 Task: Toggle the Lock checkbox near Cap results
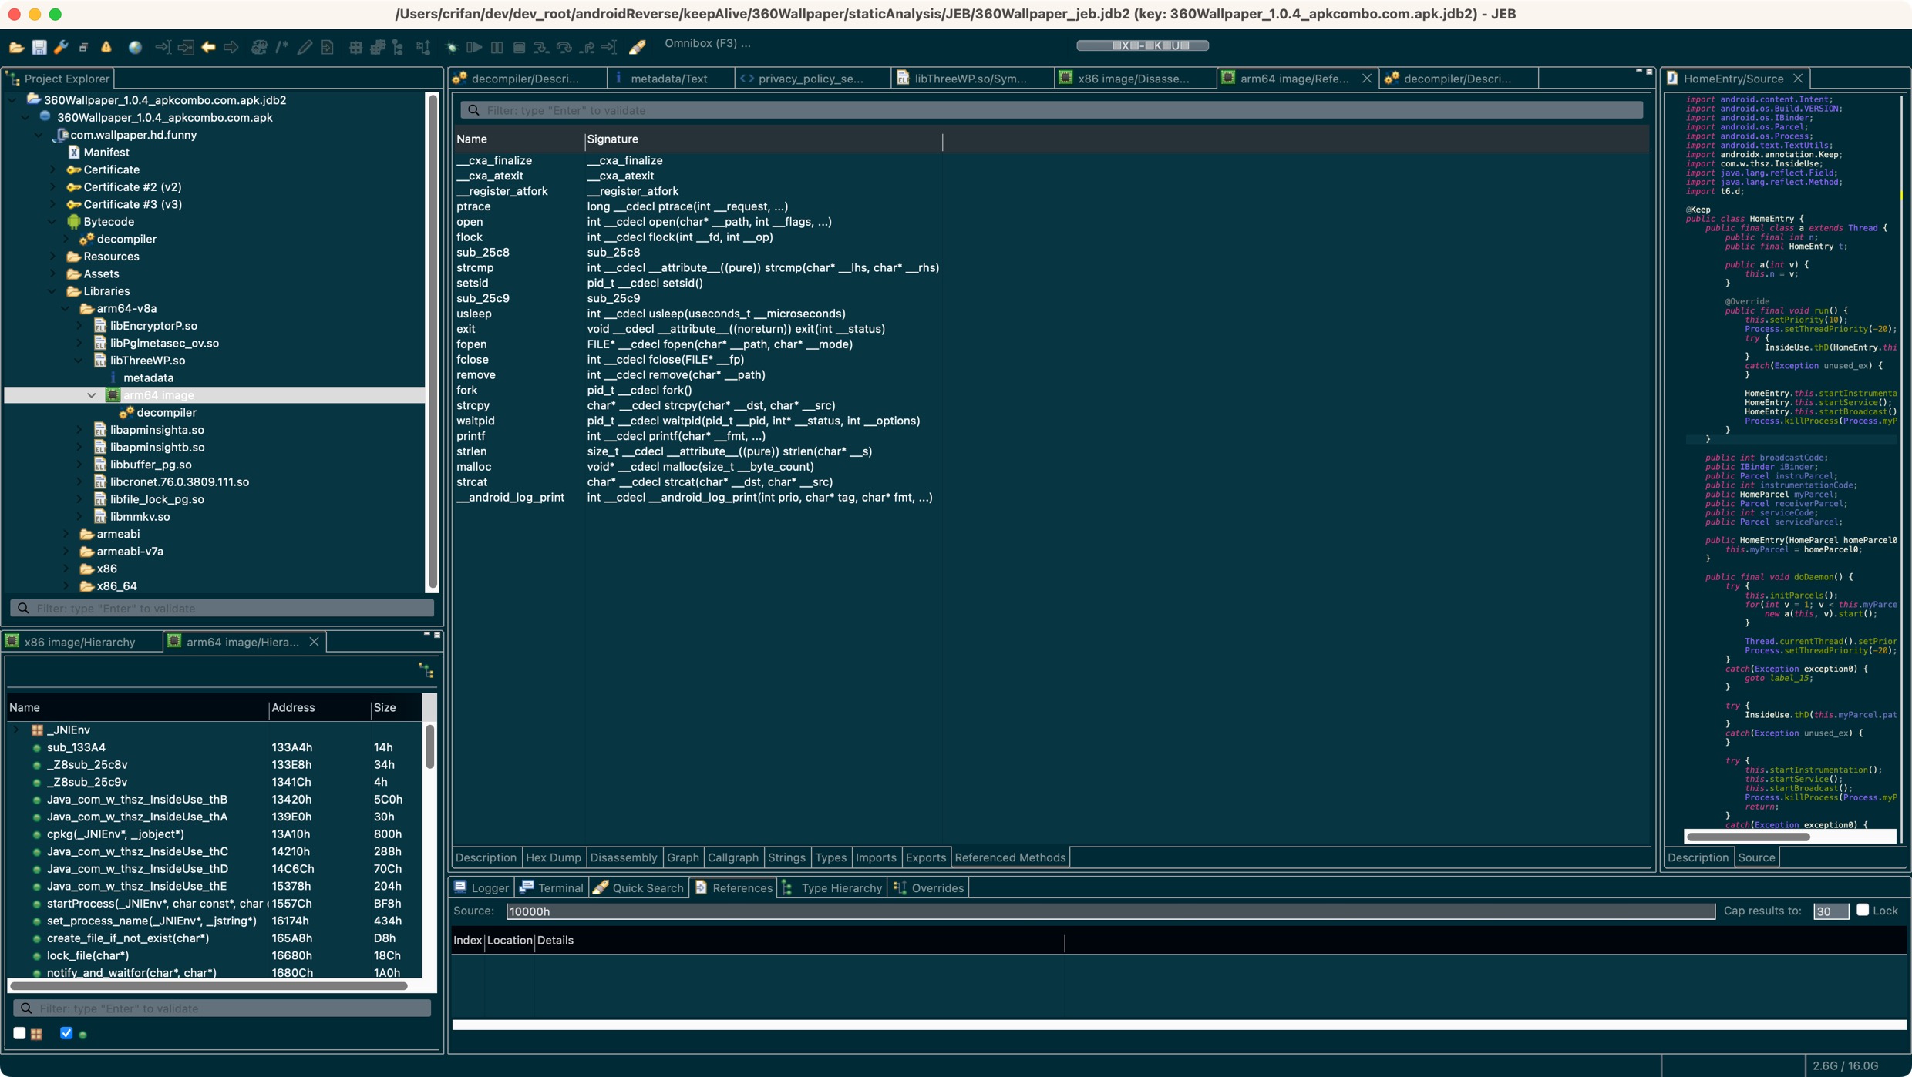click(1863, 911)
